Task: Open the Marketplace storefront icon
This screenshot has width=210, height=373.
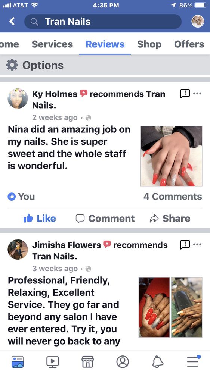Action: [x=88, y=361]
